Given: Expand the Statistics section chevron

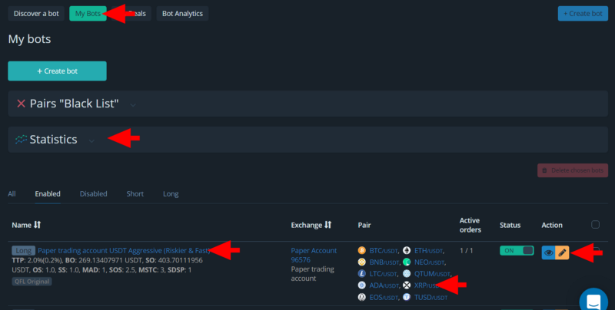Looking at the screenshot, I should coord(91,141).
